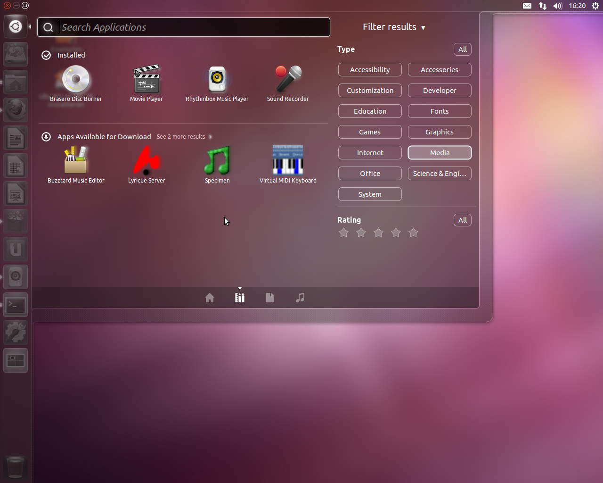The image size is (603, 483).
Task: Open the sound volume indicator
Action: (x=558, y=6)
